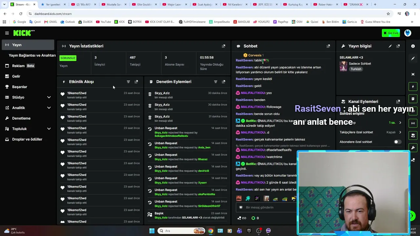Pop out the Sohbet panel
The width and height of the screenshot is (420, 236).
(328, 46)
